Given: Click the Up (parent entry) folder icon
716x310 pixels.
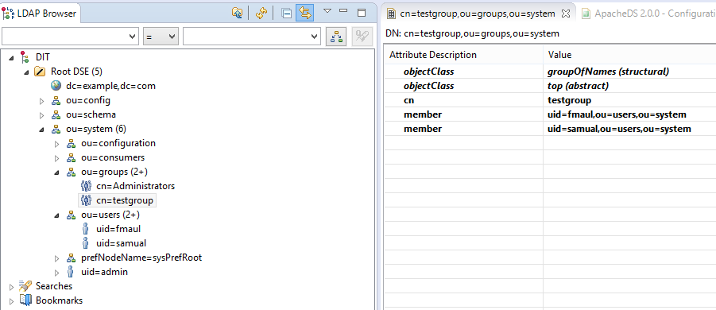Looking at the screenshot, I should pyautogui.click(x=237, y=13).
